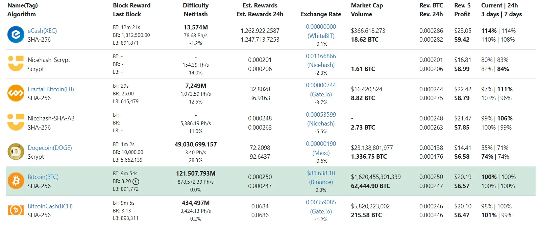537x228 pixels.
Task: Click the 0.01166866 Nicehash rate link
Action: pos(321,56)
